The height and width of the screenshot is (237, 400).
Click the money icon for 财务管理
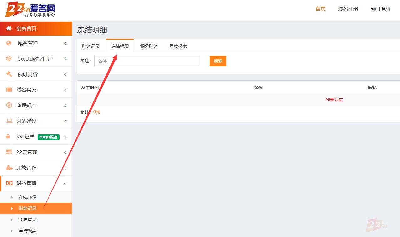[x=9, y=183]
